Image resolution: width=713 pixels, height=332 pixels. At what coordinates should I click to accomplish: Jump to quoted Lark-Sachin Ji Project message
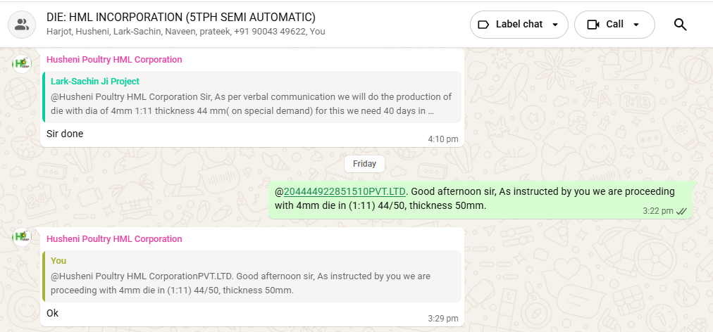[251, 97]
